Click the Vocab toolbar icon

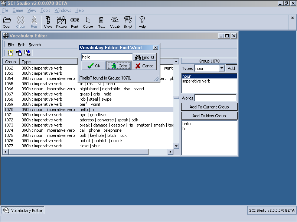tap(115, 22)
